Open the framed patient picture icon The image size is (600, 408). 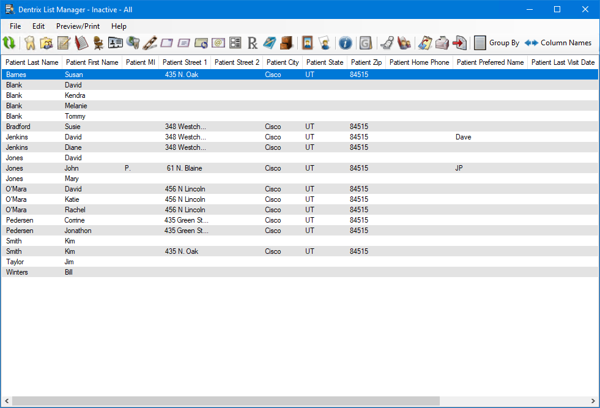click(308, 43)
